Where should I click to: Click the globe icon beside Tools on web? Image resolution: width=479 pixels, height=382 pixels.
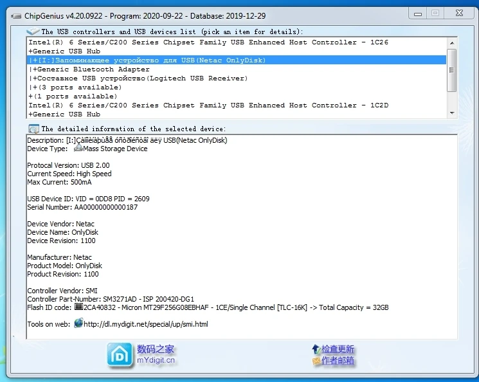pyautogui.click(x=78, y=323)
